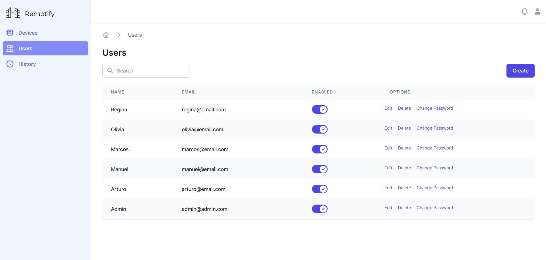Edit the Admin user
This screenshot has width=546, height=260.
(388, 208)
